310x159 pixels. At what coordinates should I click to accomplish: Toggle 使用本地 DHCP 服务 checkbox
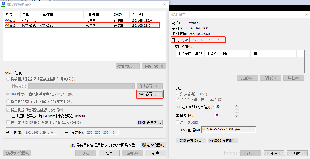pyautogui.click(x=8, y=122)
